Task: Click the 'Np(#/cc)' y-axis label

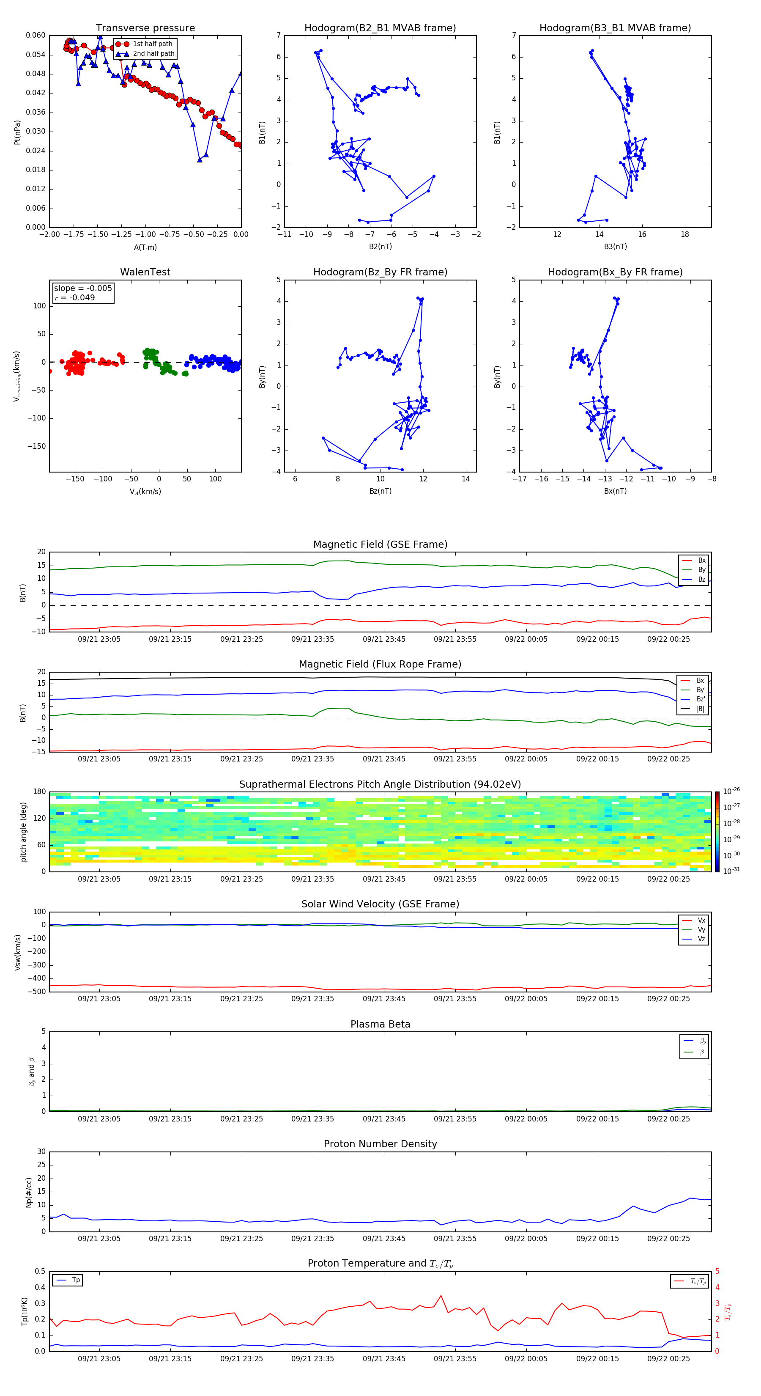Action: 29,1192
